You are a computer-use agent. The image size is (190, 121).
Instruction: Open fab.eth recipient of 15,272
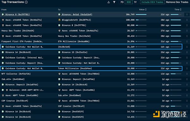tap(69, 95)
